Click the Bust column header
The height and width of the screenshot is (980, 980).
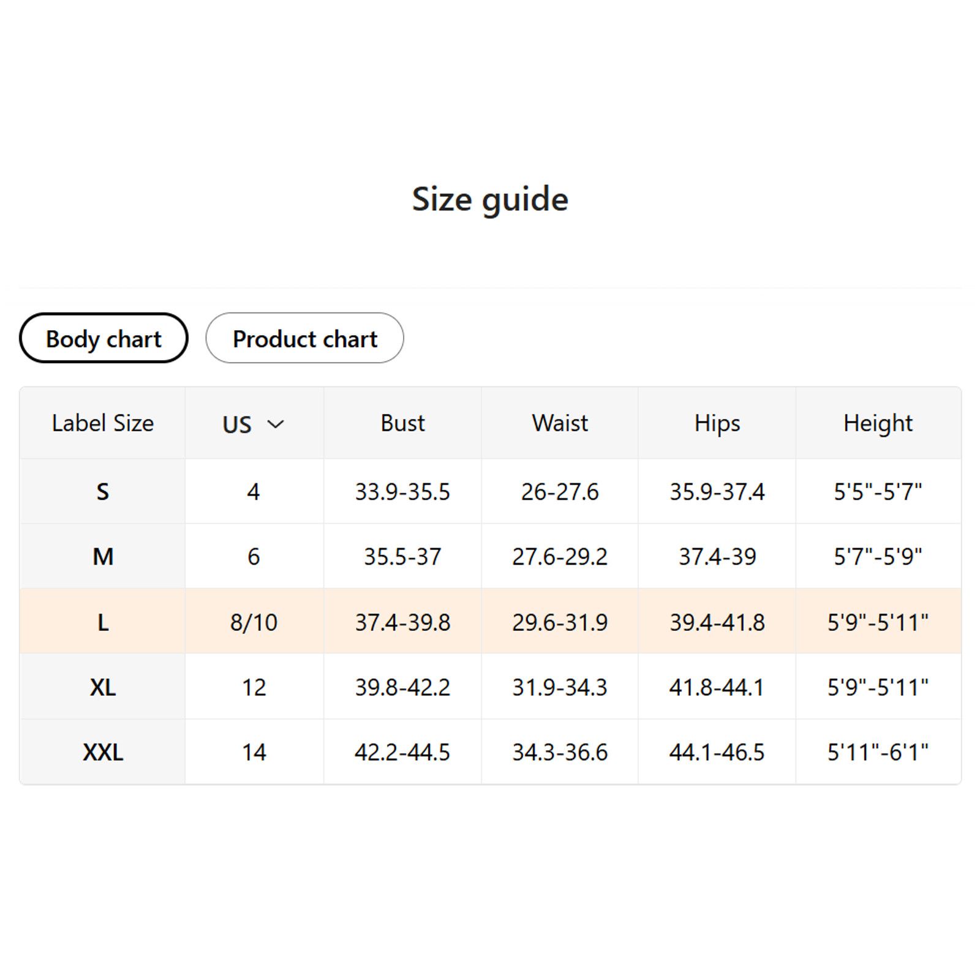[402, 423]
